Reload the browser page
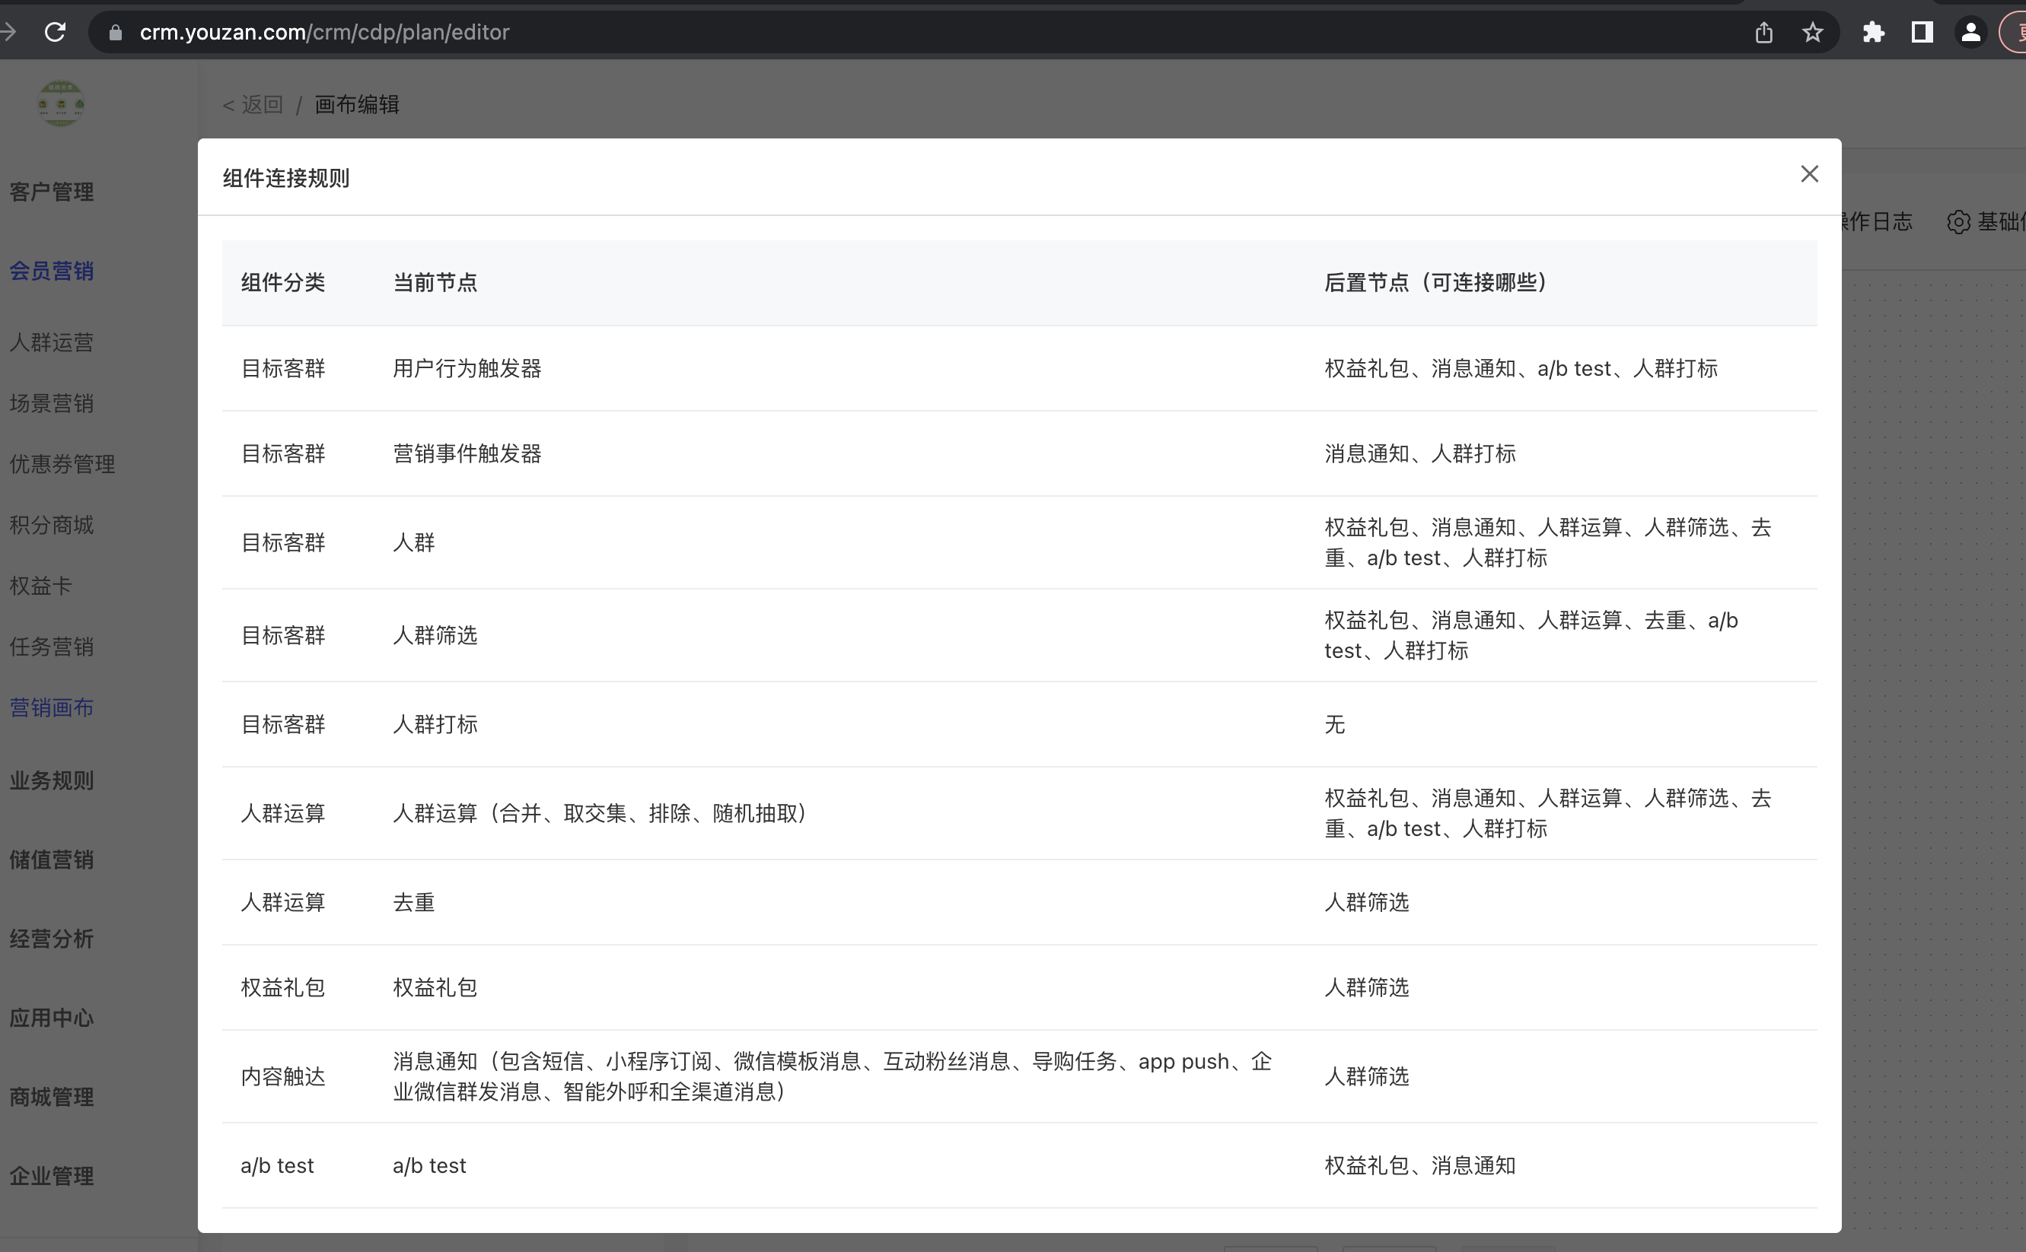The image size is (2026, 1252). 55,32
